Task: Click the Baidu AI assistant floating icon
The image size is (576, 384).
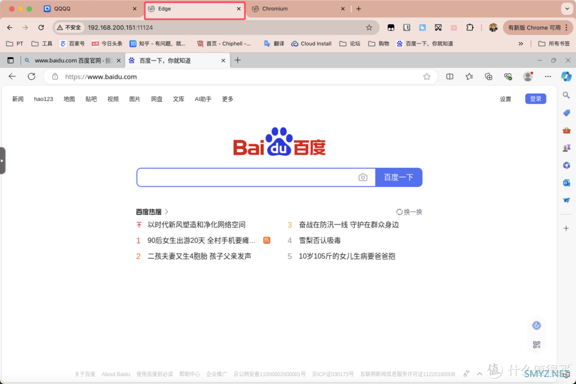Action: point(537,325)
